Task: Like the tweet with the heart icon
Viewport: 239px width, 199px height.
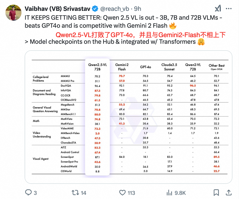Action: click(122, 193)
